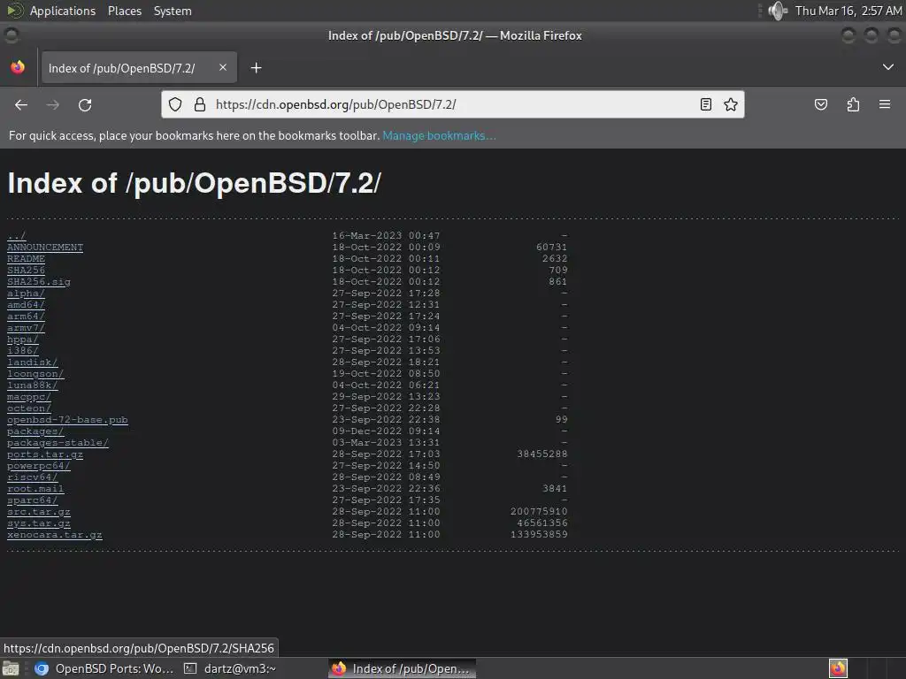
Task: Open the amd64/ directory link
Action: coord(26,305)
